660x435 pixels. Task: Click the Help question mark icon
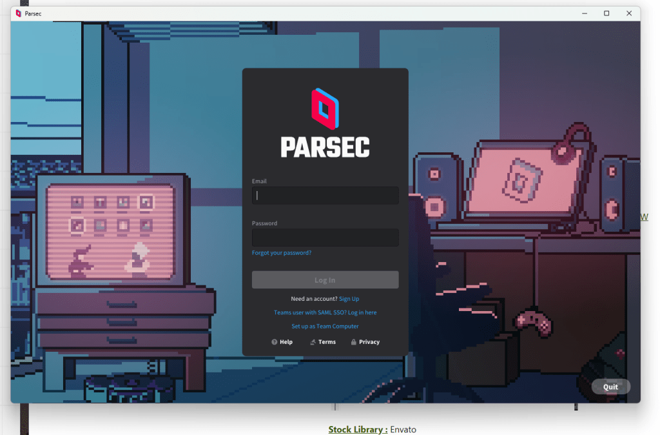click(x=275, y=342)
